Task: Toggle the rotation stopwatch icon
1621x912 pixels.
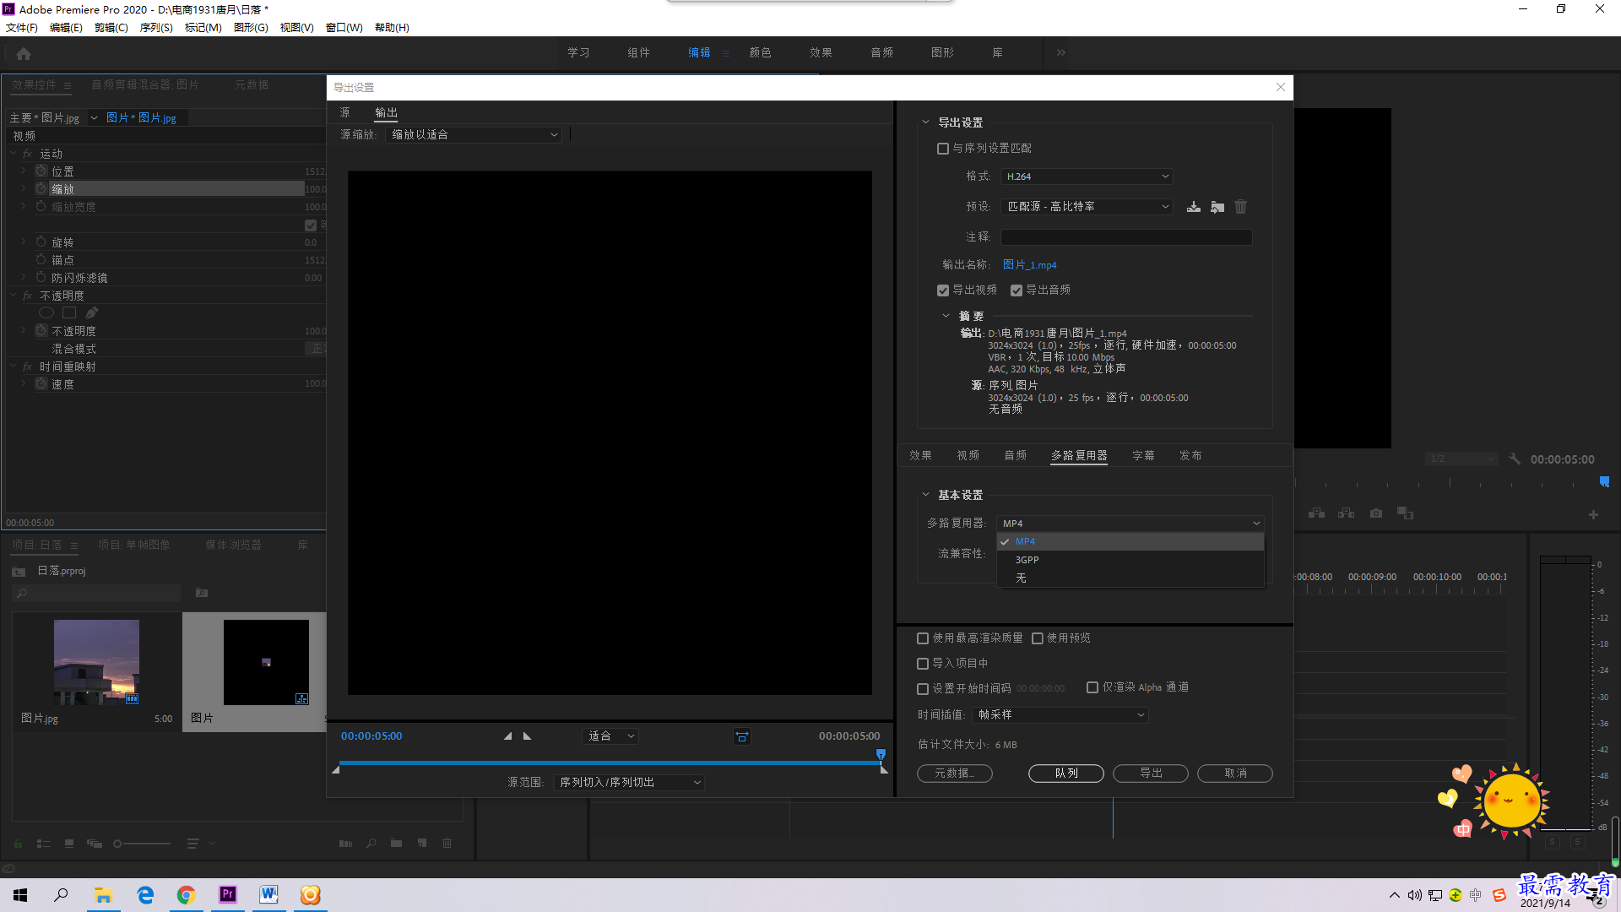Action: click(41, 242)
